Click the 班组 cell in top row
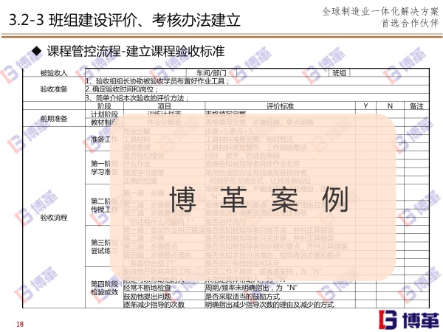The image size is (443, 332). point(339,73)
